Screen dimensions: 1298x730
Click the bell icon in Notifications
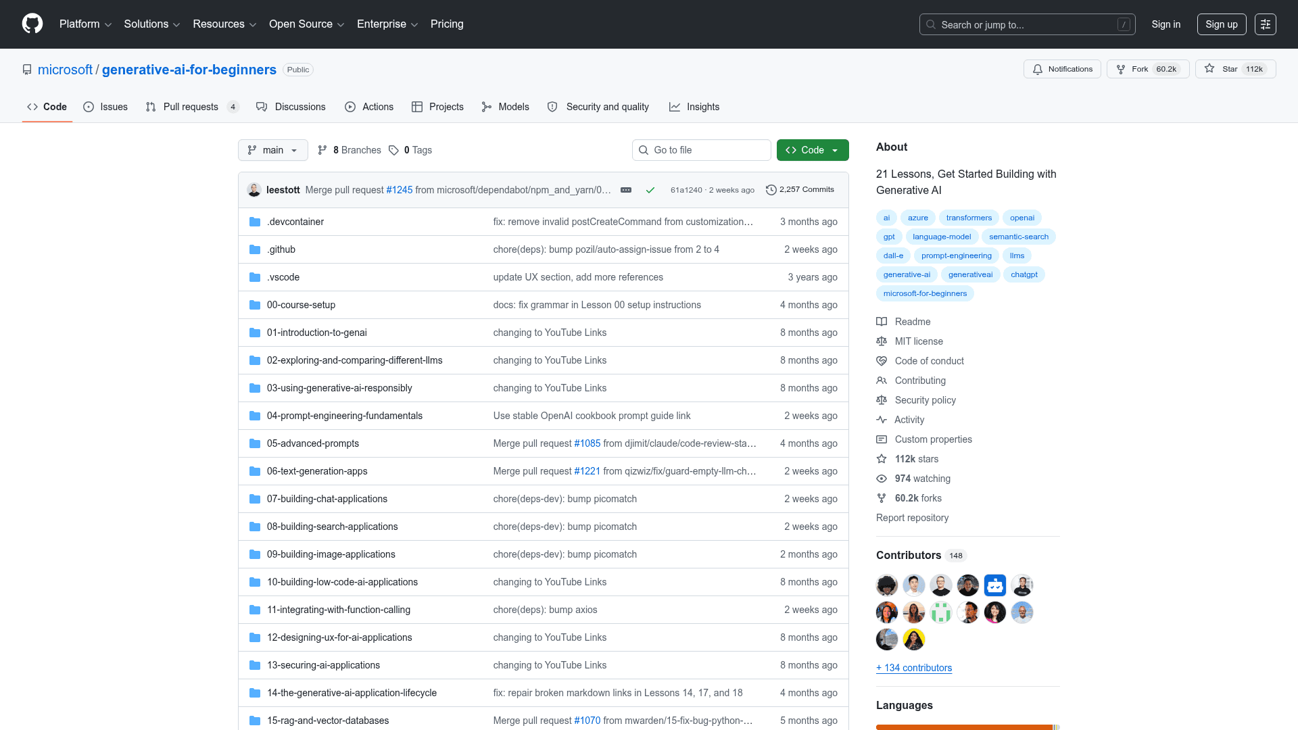pyautogui.click(x=1038, y=69)
